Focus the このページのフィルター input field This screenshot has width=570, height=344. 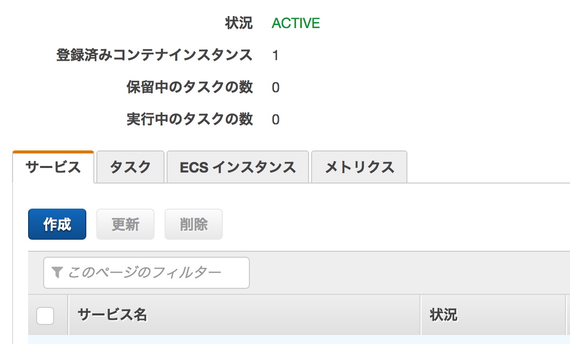[151, 273]
